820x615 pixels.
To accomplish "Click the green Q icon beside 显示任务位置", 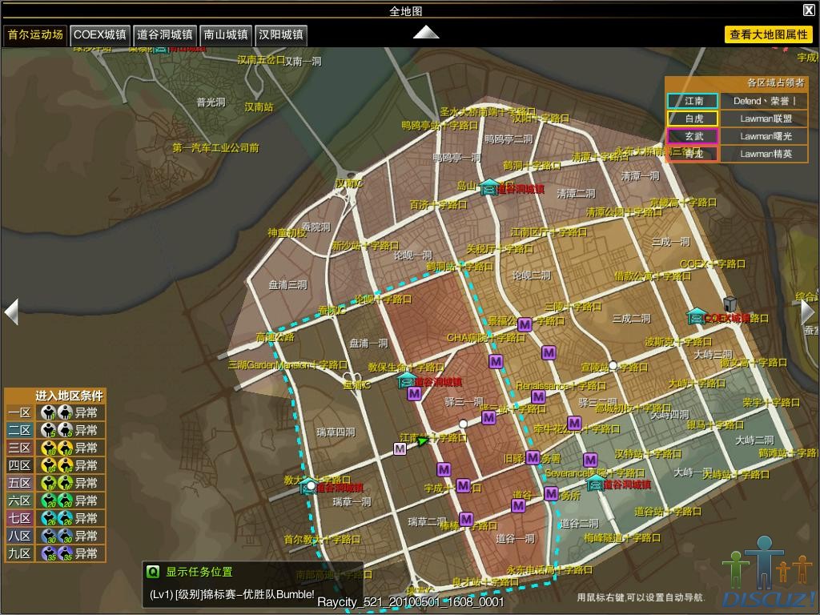I will pos(152,572).
